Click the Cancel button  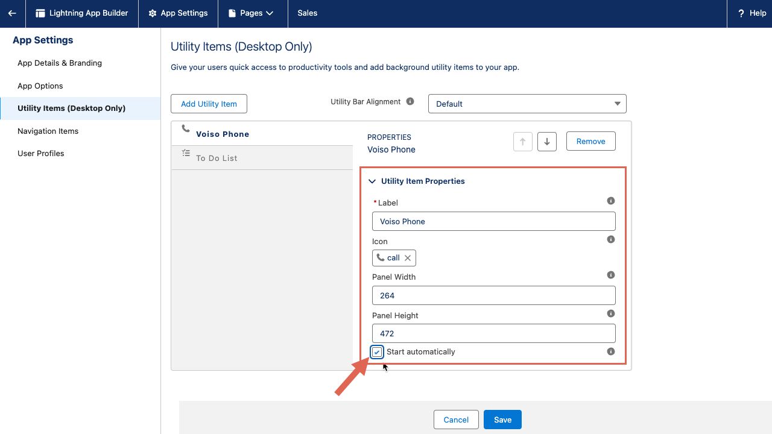pos(456,420)
